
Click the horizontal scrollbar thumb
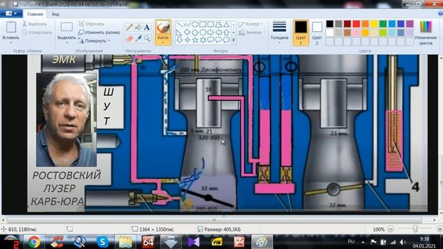[214, 220]
